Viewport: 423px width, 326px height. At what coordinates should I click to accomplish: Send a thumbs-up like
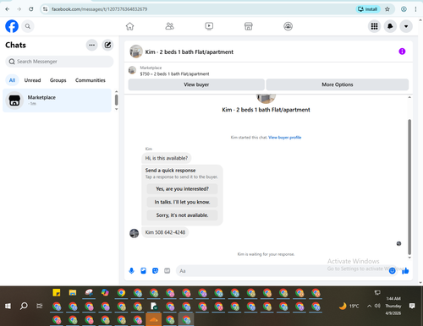pyautogui.click(x=405, y=271)
